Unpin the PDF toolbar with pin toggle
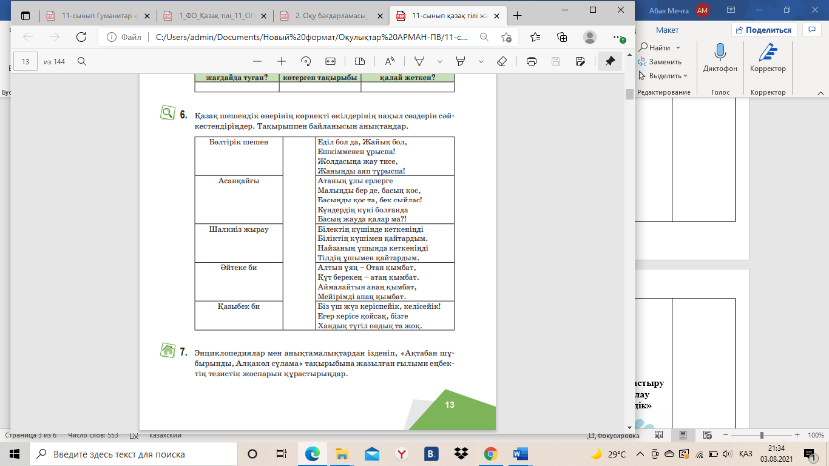The width and height of the screenshot is (829, 466). 610,61
